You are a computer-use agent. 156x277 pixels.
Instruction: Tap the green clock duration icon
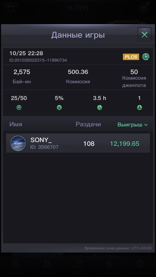pos(99,108)
